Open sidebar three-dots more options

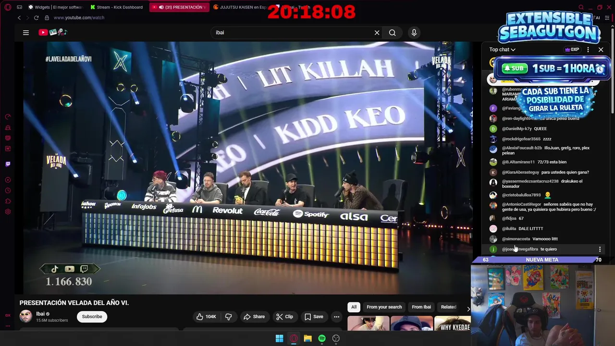pyautogui.click(x=8, y=326)
